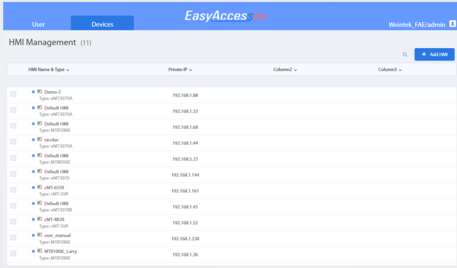The image size is (457, 268).
Task: Switch to the User tab
Action: coord(39,24)
